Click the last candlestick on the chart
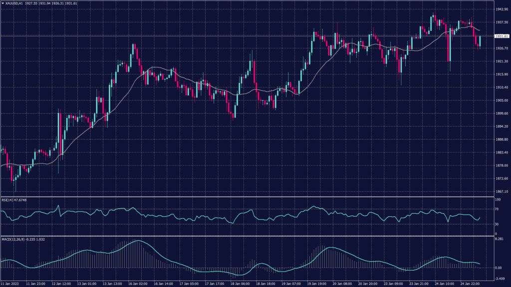The width and height of the screenshot is (511, 287). tap(480, 41)
